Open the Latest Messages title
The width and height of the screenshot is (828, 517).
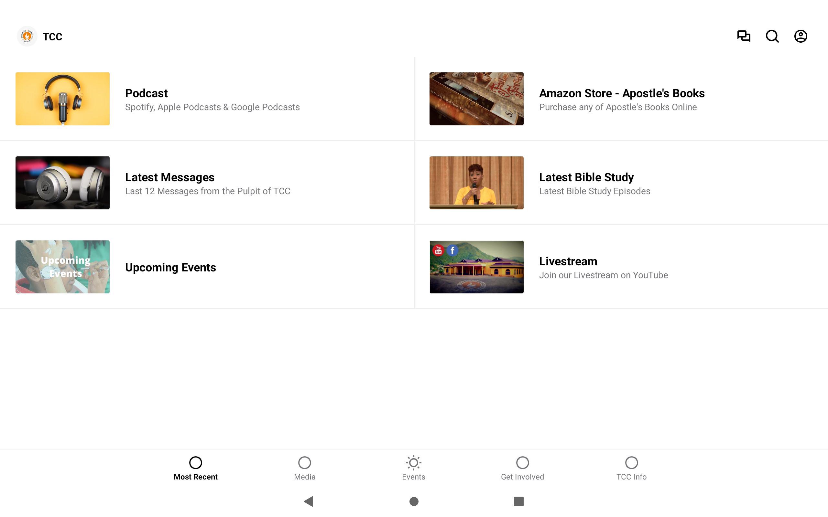(x=170, y=177)
